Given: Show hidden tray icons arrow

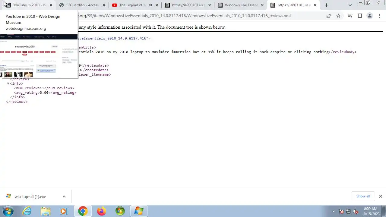Looking at the screenshot, I should tap(334, 212).
